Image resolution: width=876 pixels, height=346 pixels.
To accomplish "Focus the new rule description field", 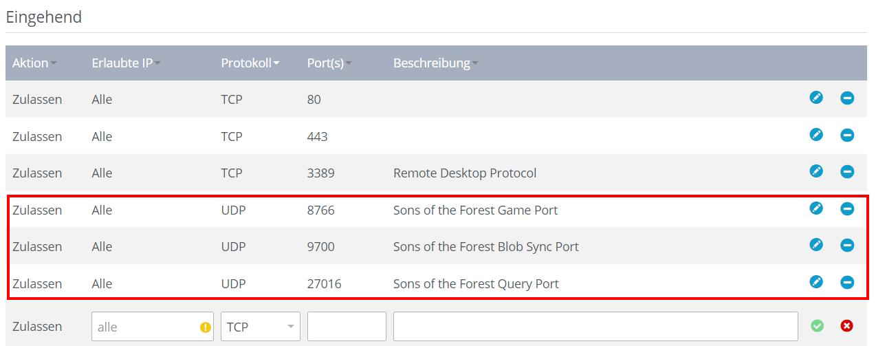I will [595, 326].
